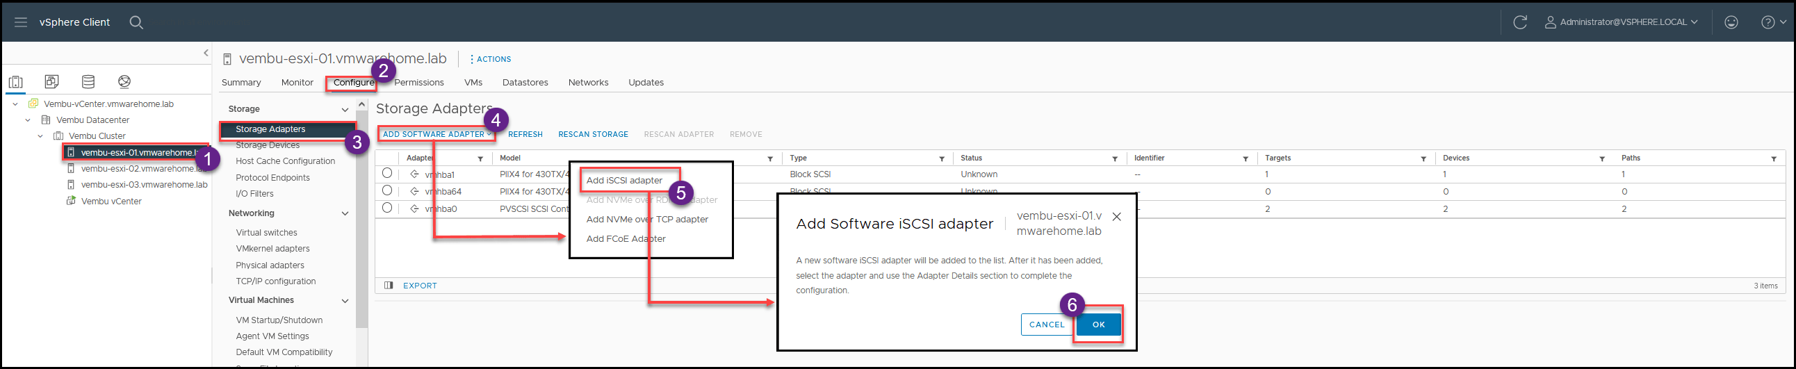Switch to Configure tab

354,82
